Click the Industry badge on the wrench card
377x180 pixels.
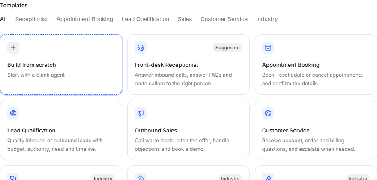coord(358,177)
